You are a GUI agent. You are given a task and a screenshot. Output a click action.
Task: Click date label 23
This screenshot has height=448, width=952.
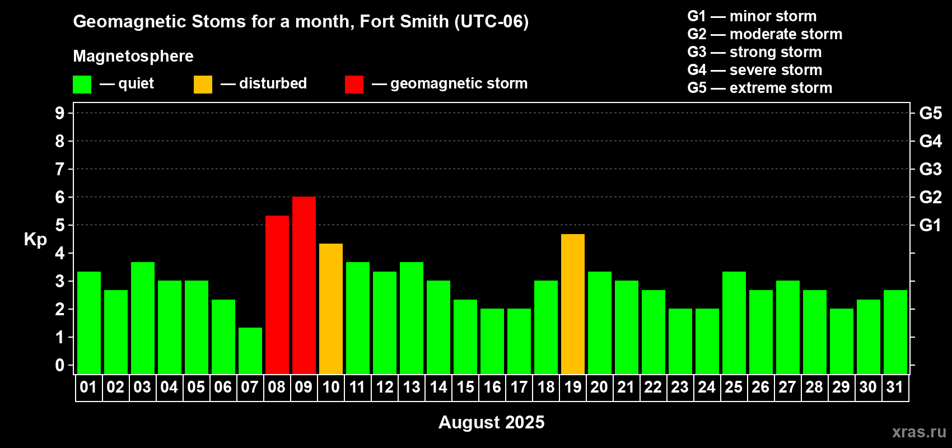(680, 387)
